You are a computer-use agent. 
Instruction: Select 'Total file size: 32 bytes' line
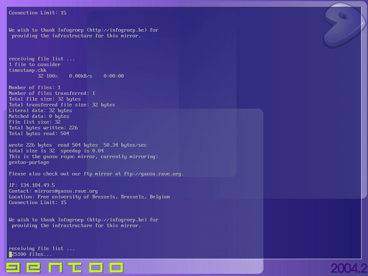(x=45, y=99)
